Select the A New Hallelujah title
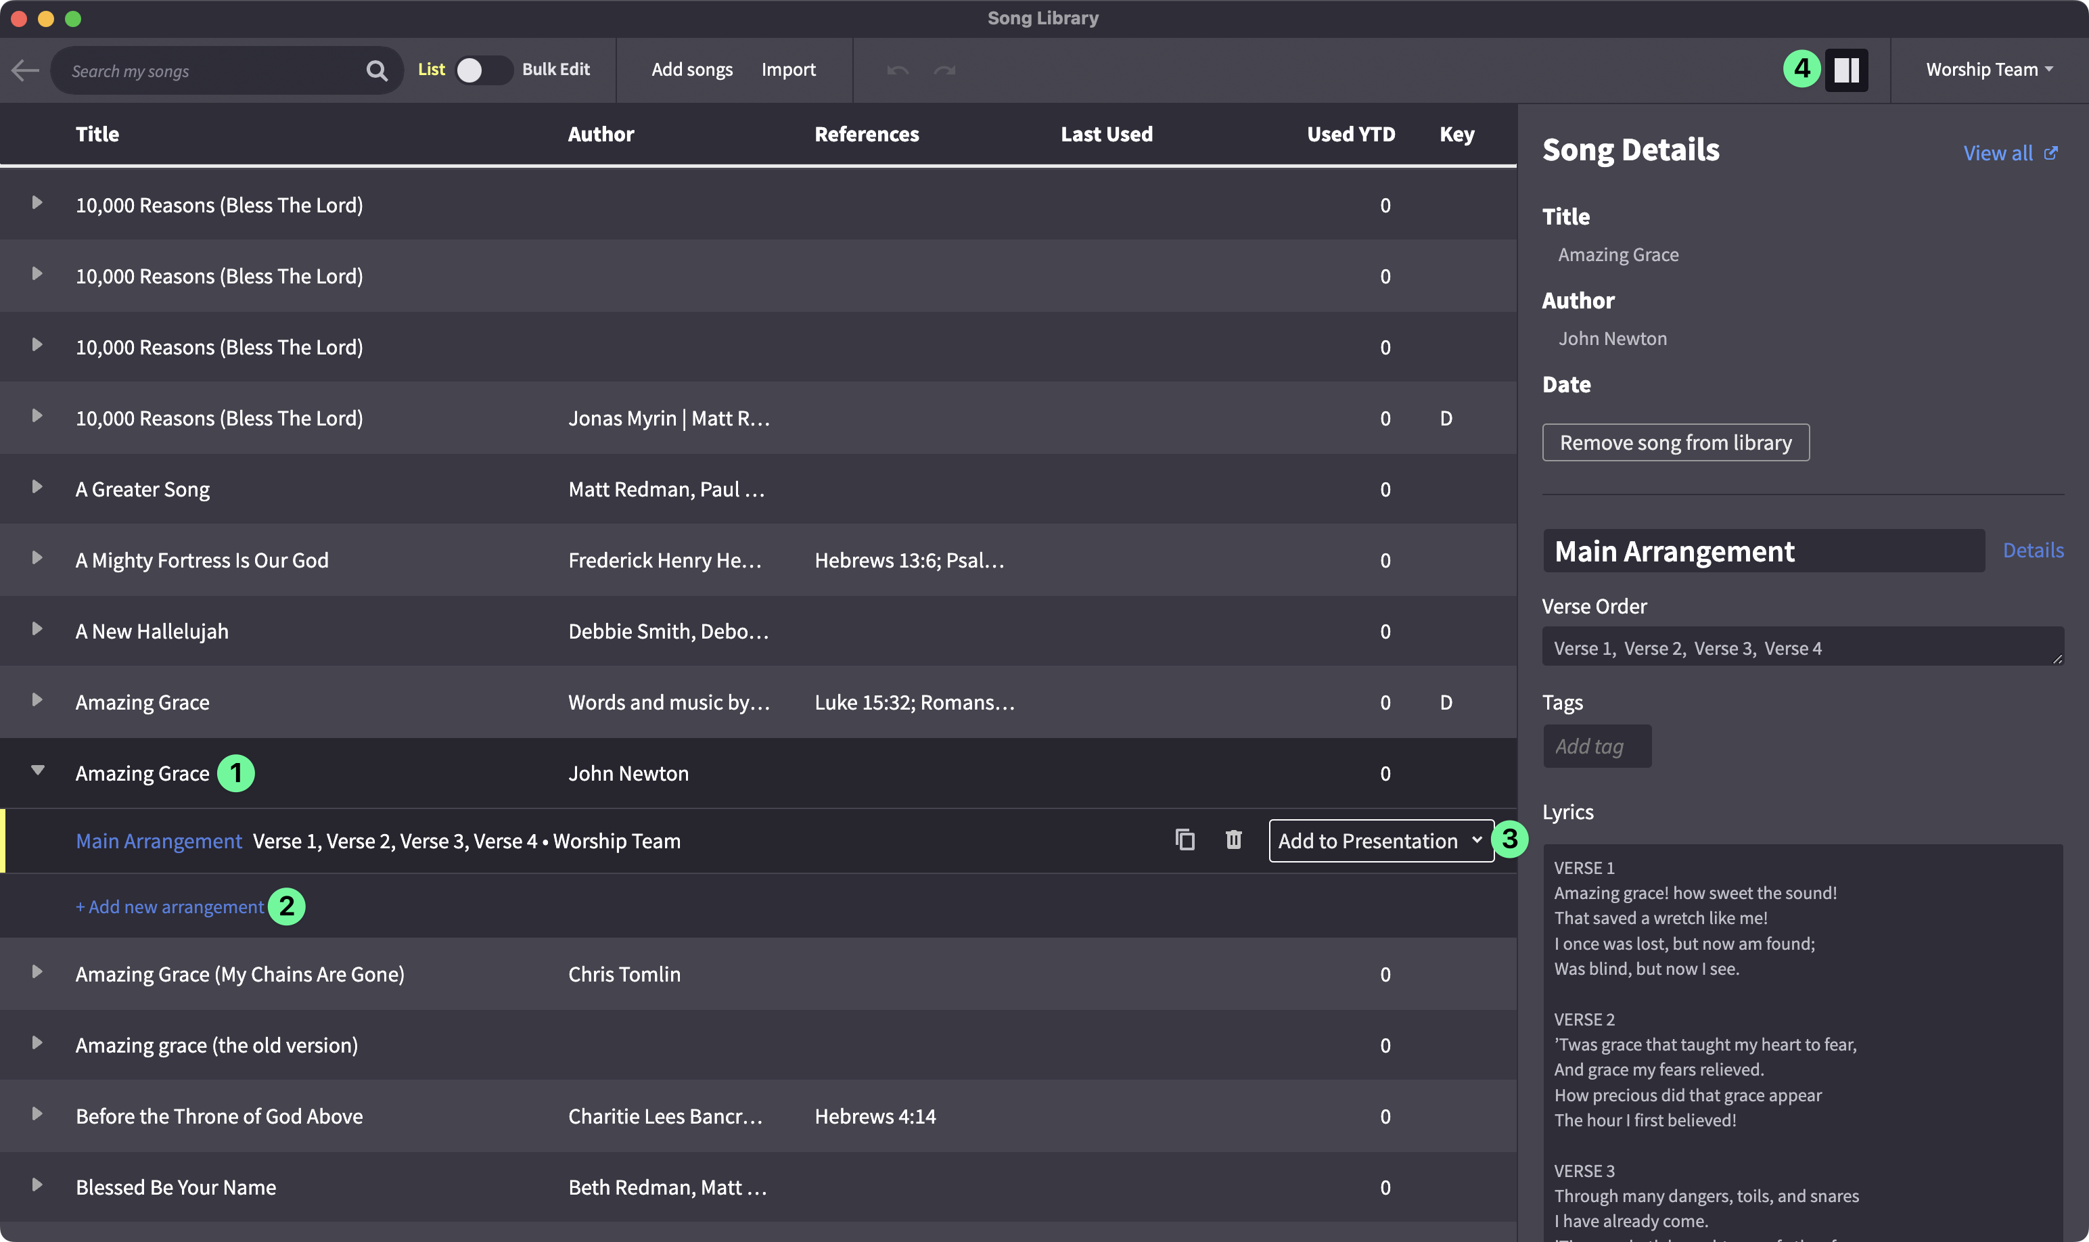The width and height of the screenshot is (2089, 1242). coord(152,632)
